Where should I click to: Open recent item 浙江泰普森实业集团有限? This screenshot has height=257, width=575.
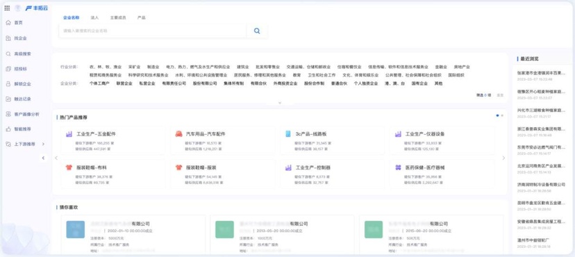click(541, 128)
